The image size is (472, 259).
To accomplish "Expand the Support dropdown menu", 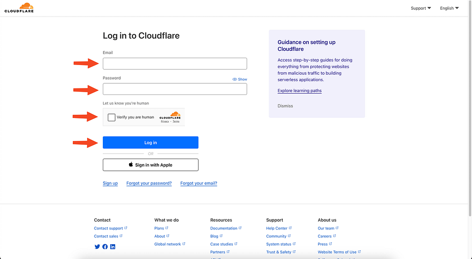I will [x=421, y=8].
